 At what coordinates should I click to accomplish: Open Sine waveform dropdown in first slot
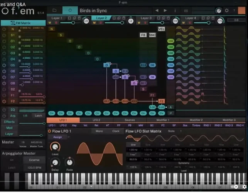pos(133,145)
